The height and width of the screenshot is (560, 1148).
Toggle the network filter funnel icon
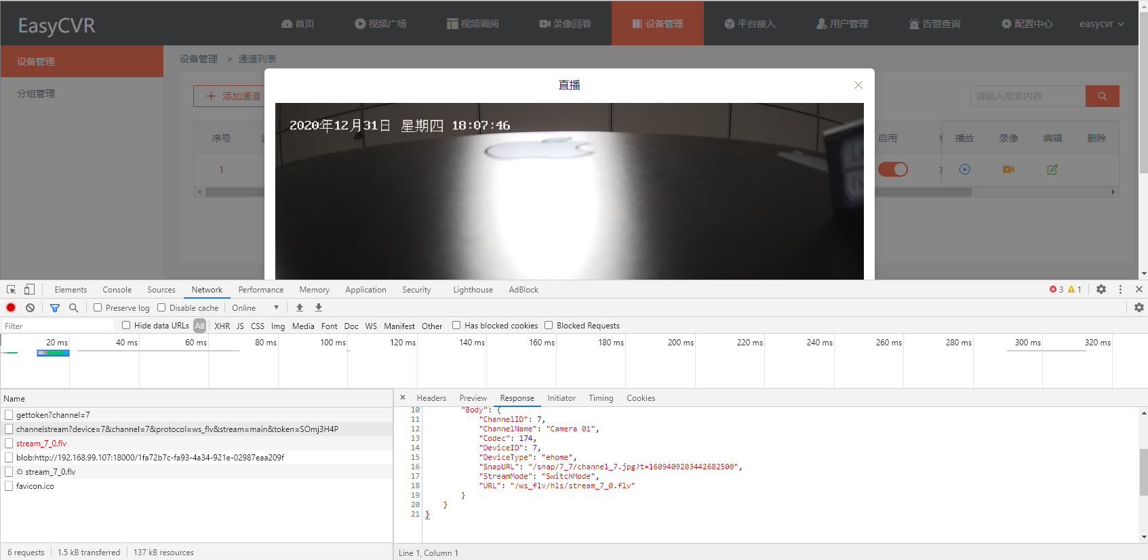pos(55,307)
